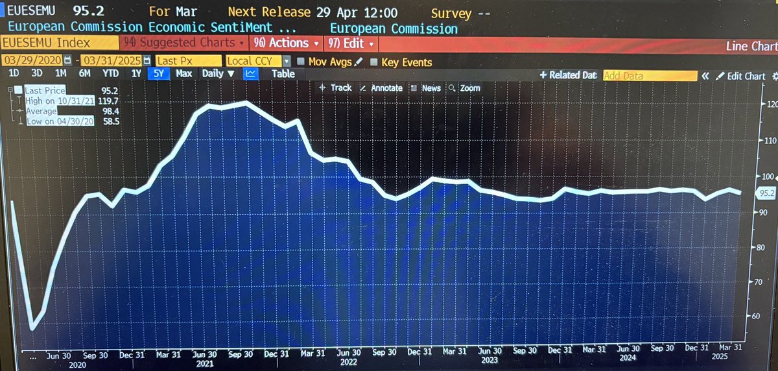Select the 3D time range
Screen dimensions: 778x371
(37, 73)
